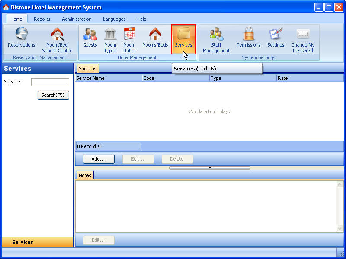The height and width of the screenshot is (259, 346).
Task: Open Room Types management
Action: click(x=110, y=40)
